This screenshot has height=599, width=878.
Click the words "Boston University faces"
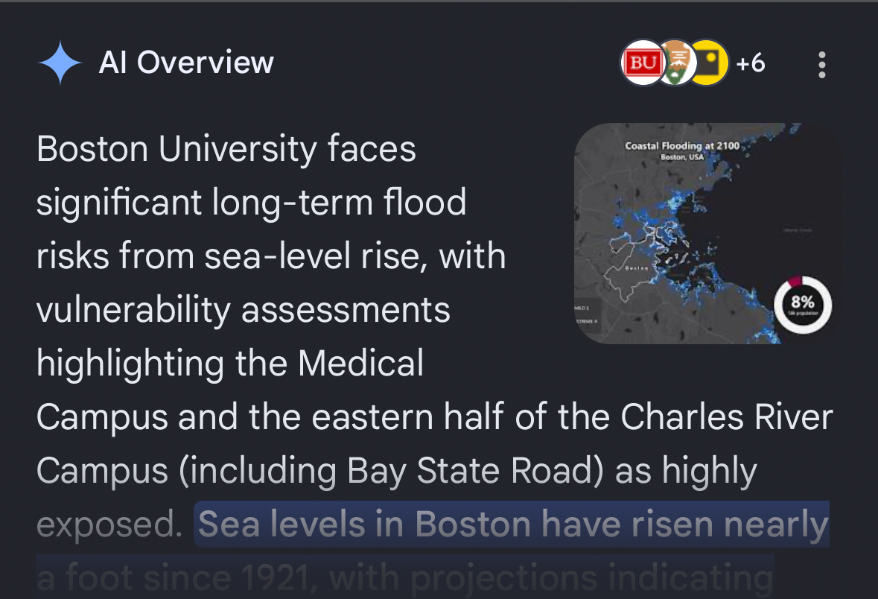point(226,150)
